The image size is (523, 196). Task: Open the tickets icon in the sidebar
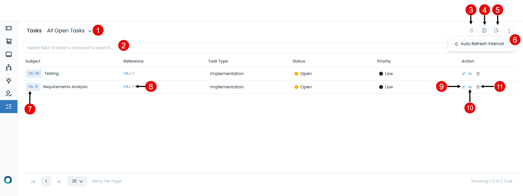[9, 28]
